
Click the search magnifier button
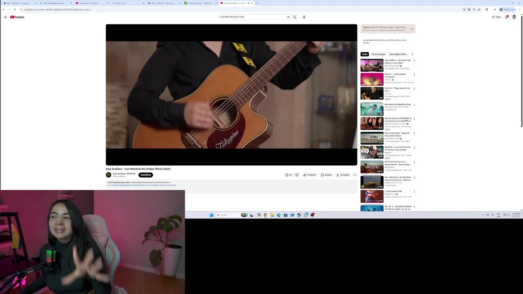coord(295,17)
